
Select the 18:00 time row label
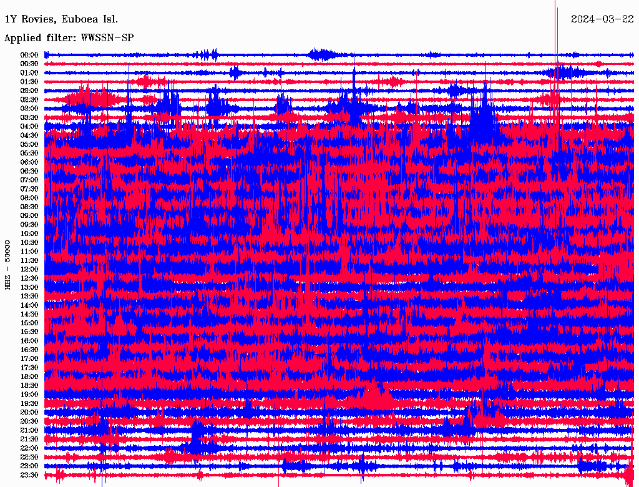[x=29, y=377]
